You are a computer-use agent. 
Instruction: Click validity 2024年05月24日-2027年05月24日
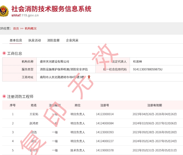(155, 141)
